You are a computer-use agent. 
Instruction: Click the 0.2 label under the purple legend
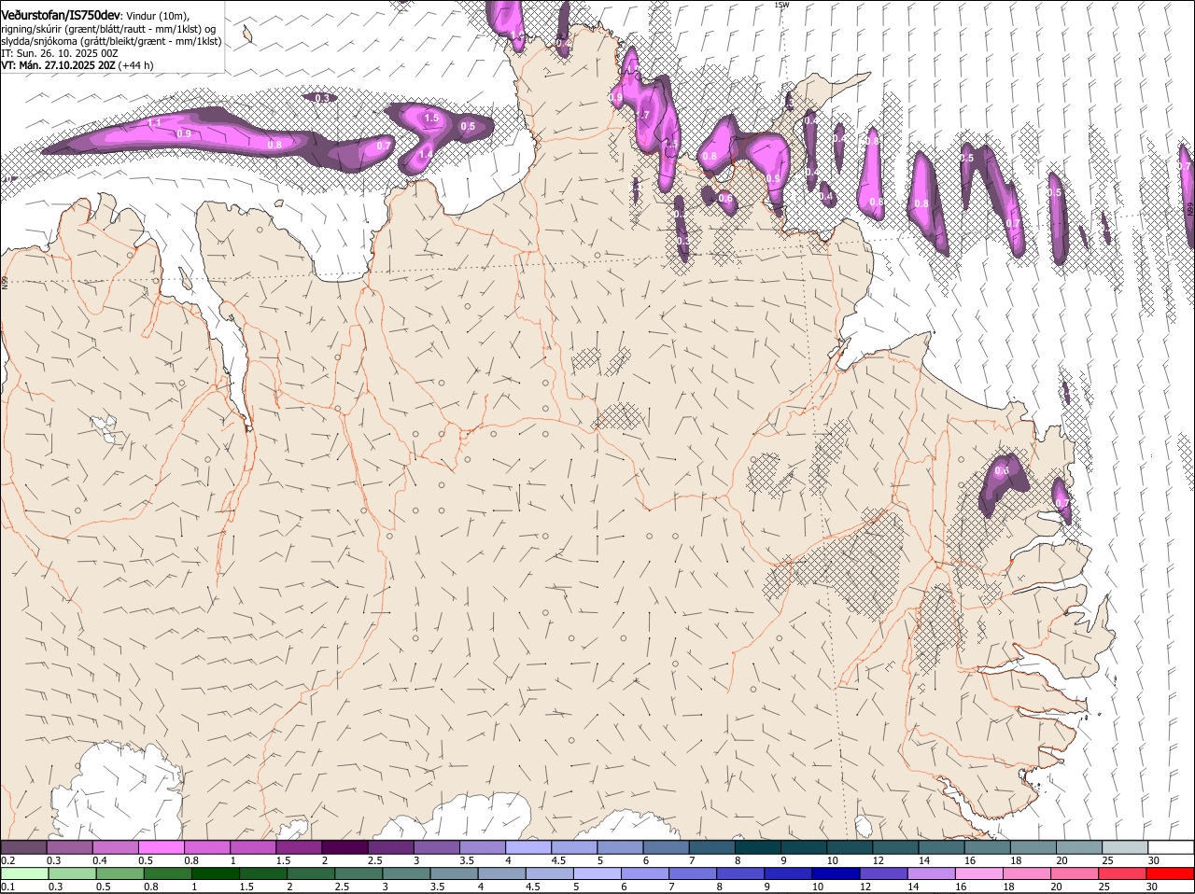(x=7, y=859)
